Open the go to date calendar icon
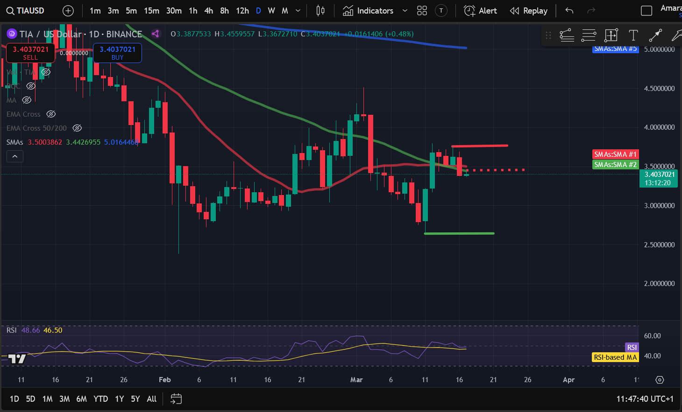The width and height of the screenshot is (682, 412). coord(176,399)
